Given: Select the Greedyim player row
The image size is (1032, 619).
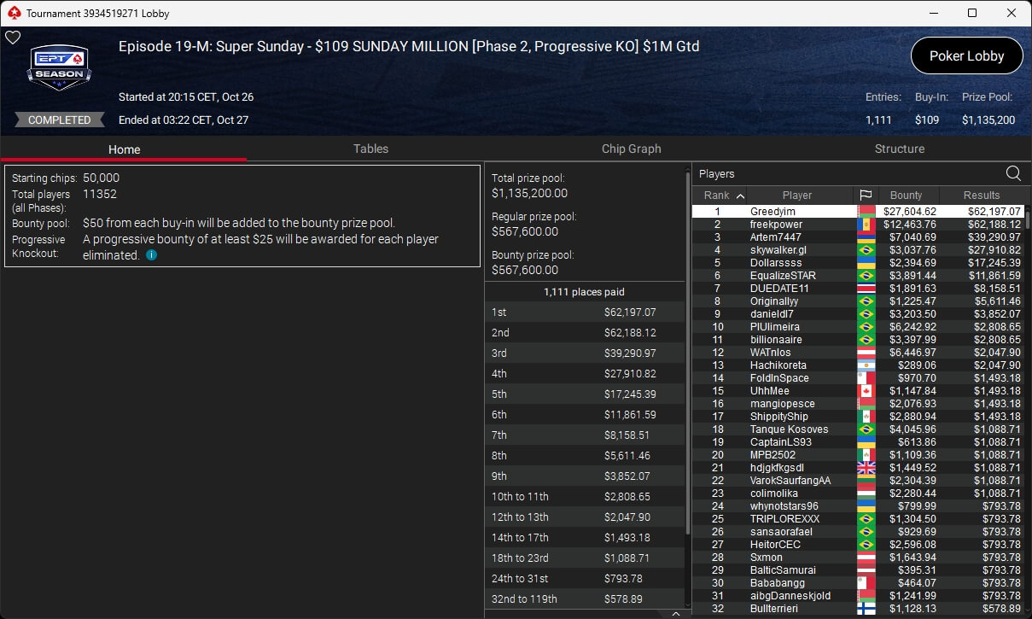Looking at the screenshot, I should point(857,211).
